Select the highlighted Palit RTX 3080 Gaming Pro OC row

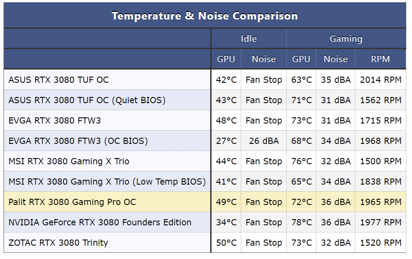pyautogui.click(x=72, y=202)
